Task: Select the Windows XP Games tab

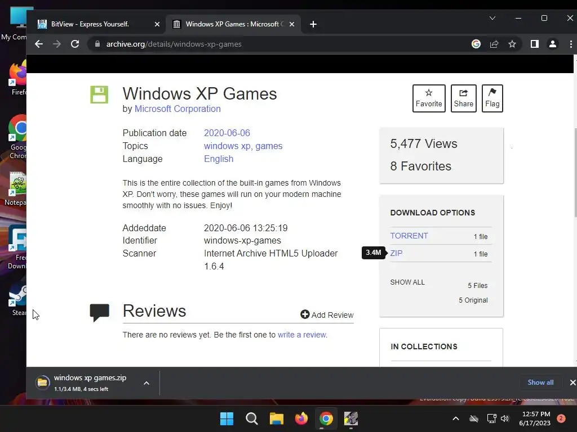Action: point(234,24)
